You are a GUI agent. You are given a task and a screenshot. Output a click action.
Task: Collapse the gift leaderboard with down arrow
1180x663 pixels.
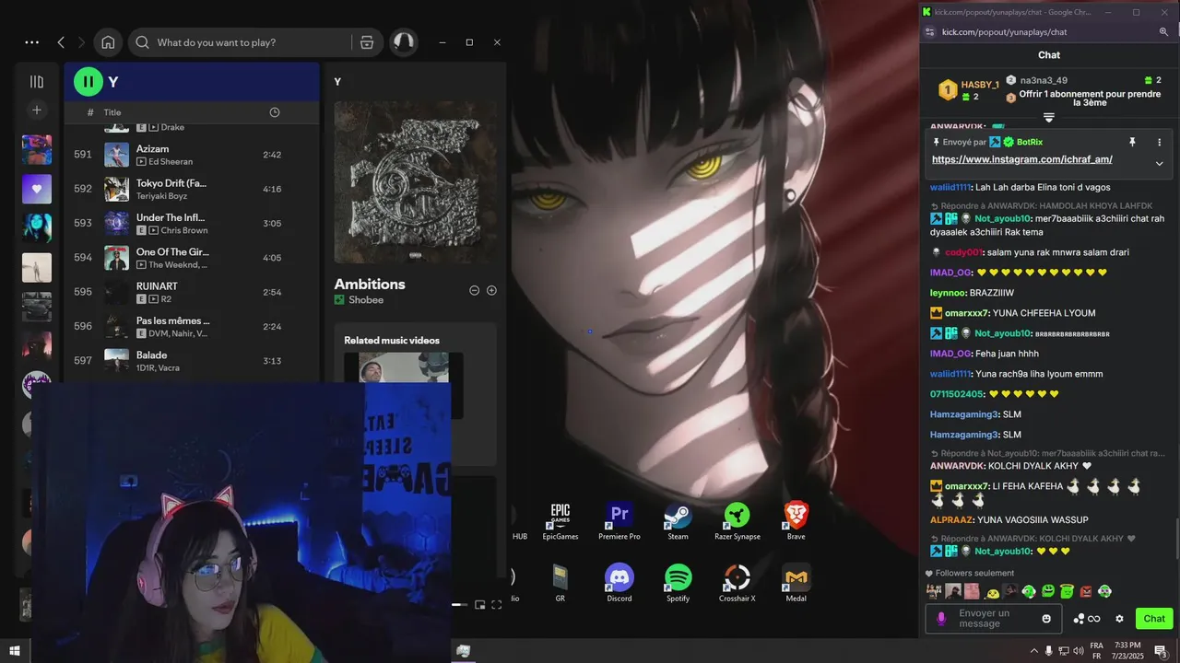1048,118
